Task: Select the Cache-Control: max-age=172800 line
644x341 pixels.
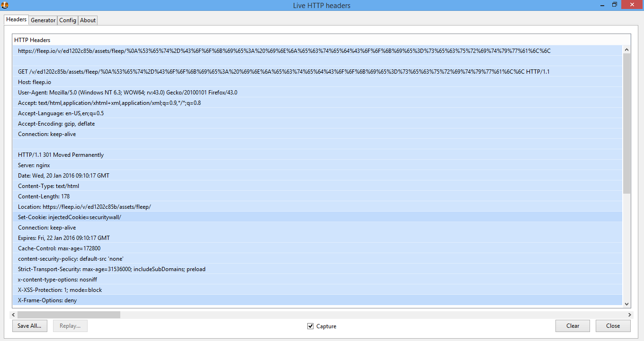Action: (x=317, y=248)
